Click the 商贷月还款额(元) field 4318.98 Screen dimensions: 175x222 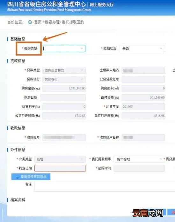click(143, 116)
